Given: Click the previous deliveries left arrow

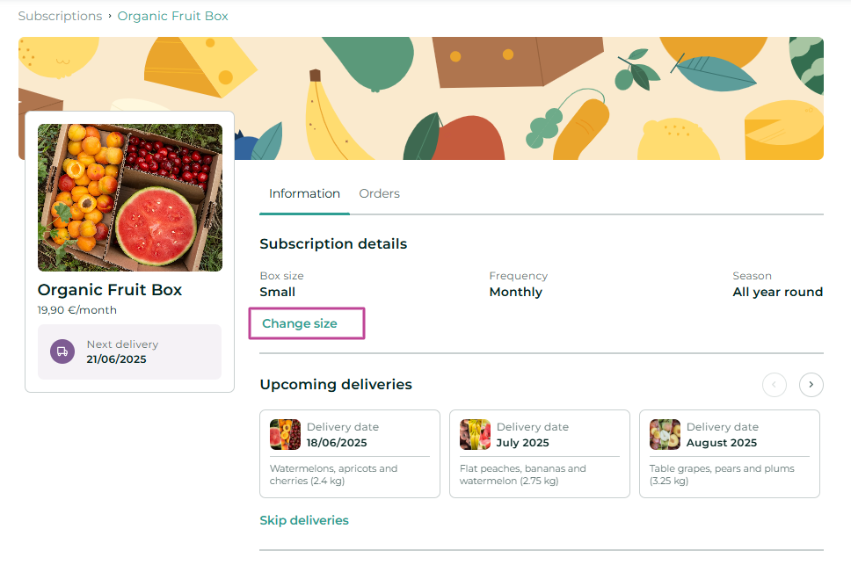Looking at the screenshot, I should [x=774, y=385].
